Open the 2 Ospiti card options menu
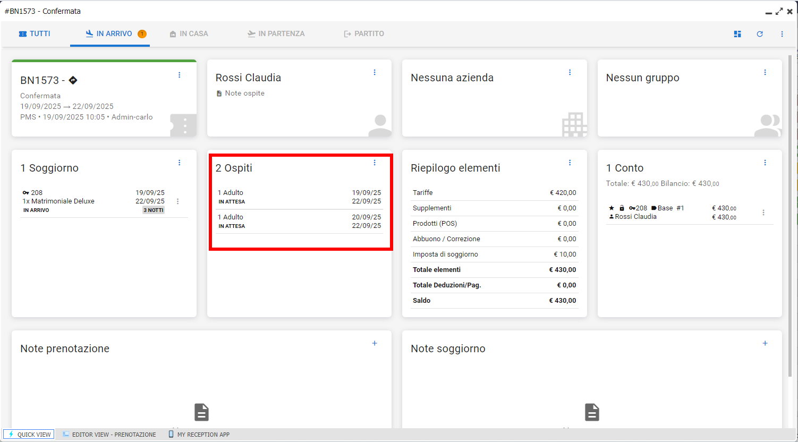Image resolution: width=798 pixels, height=442 pixels. (375, 163)
